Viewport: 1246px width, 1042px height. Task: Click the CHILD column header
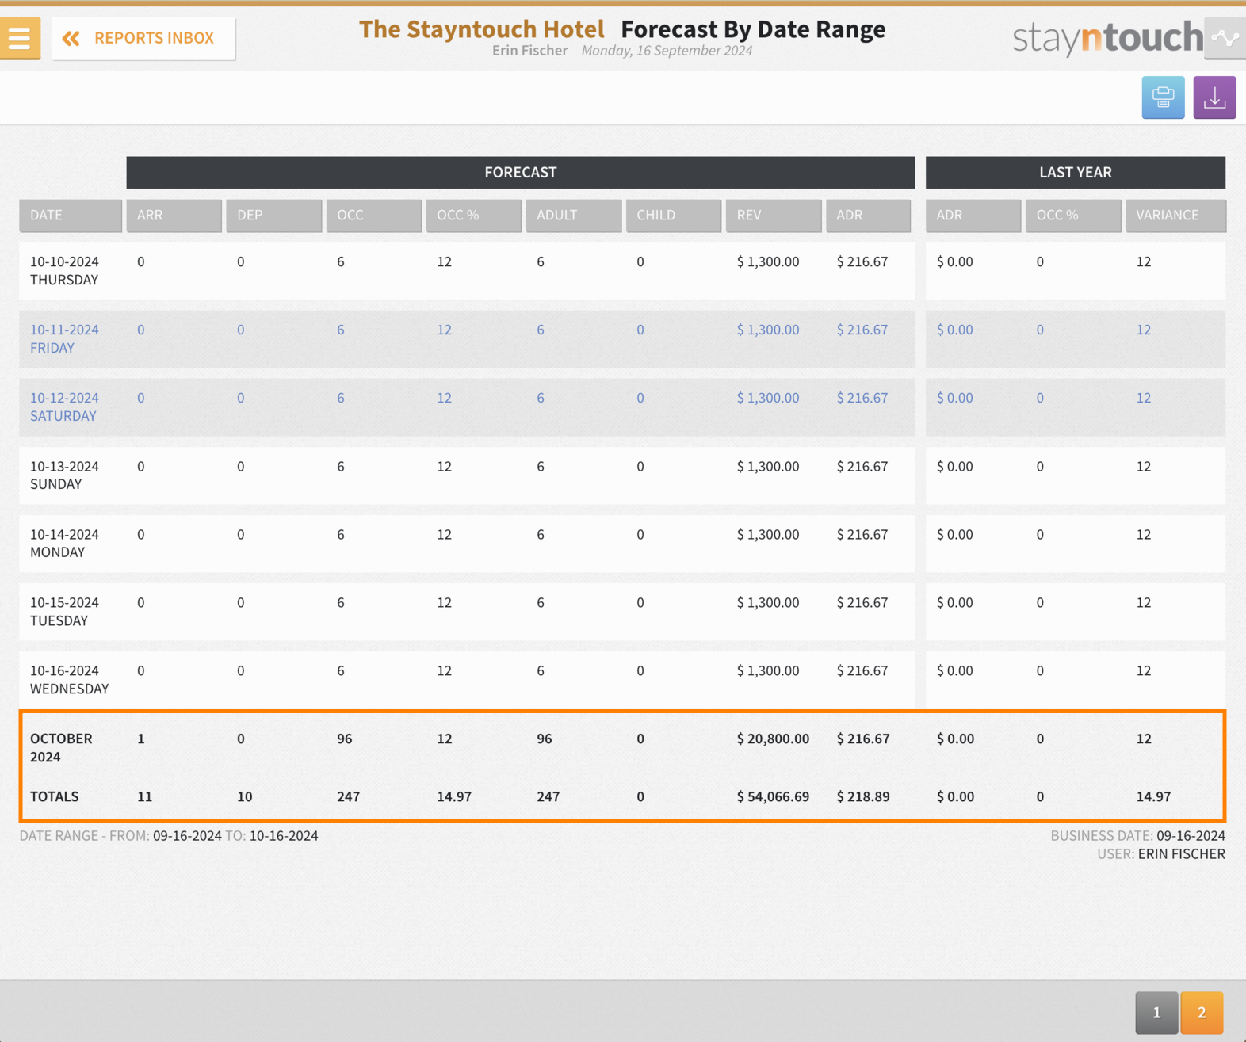[673, 216]
